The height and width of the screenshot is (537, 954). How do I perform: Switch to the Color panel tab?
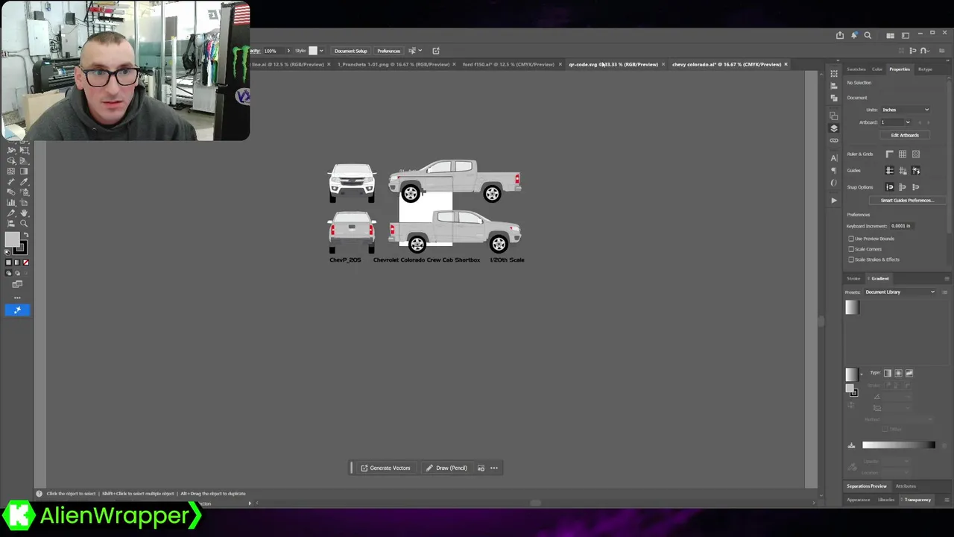pos(877,69)
